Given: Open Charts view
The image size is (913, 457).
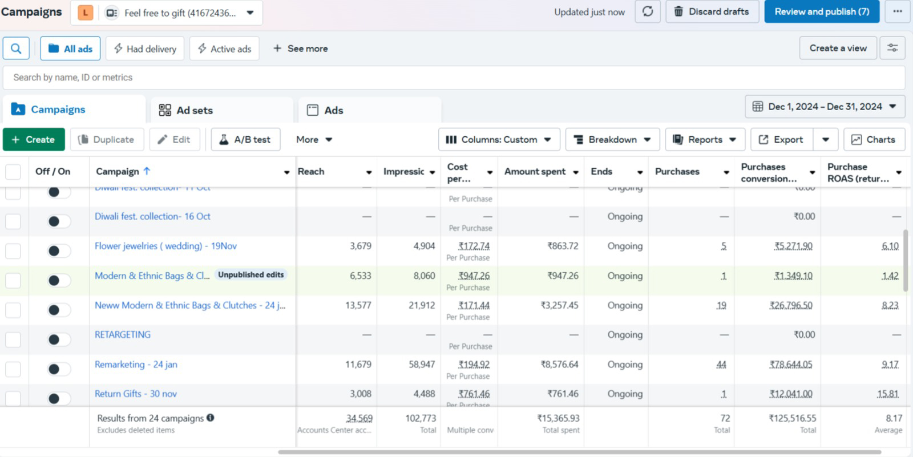Looking at the screenshot, I should click(x=874, y=140).
